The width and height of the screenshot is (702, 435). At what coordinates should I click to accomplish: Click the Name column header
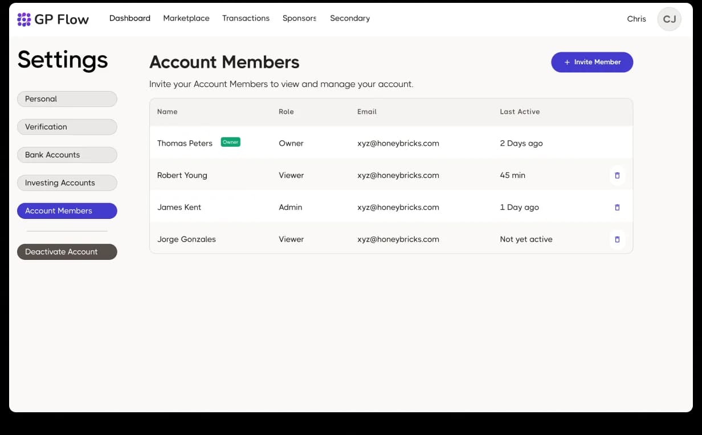click(x=168, y=111)
